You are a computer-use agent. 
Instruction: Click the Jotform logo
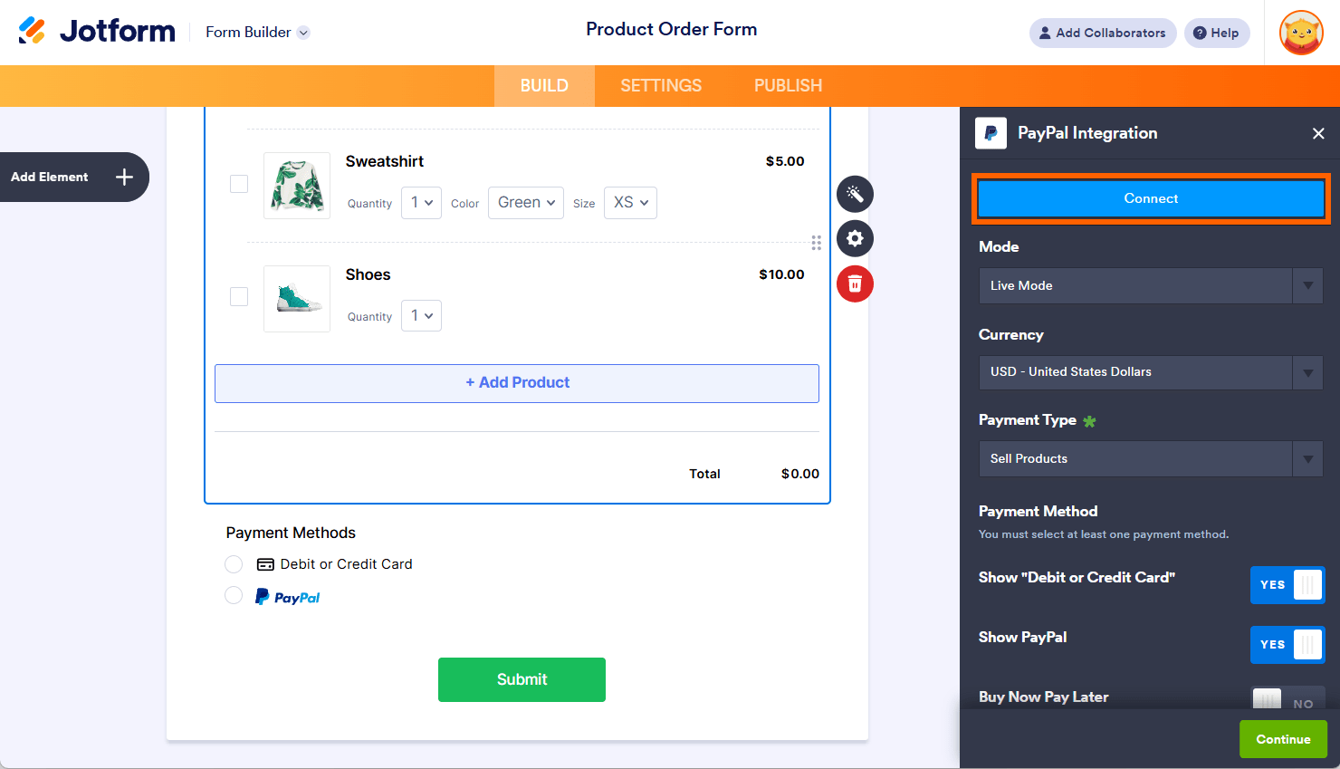click(97, 32)
